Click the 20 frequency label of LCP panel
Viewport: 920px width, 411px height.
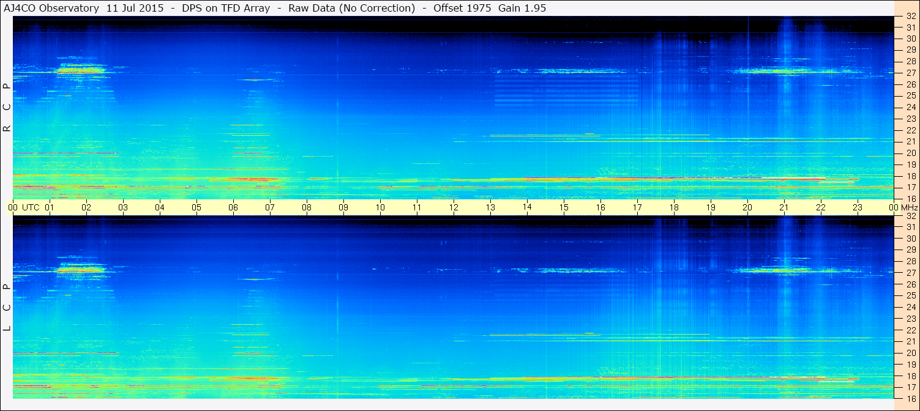[910, 353]
